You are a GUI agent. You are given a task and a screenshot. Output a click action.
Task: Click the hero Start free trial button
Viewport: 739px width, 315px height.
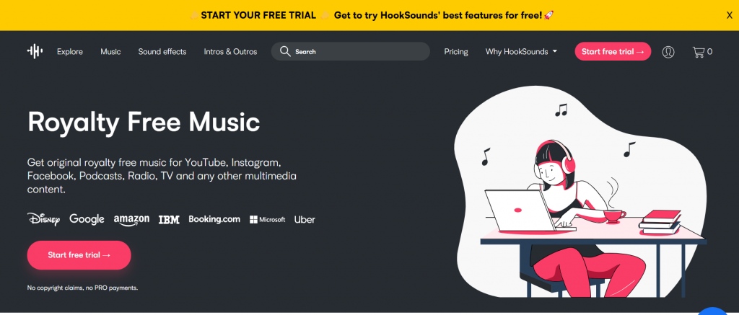pyautogui.click(x=79, y=255)
